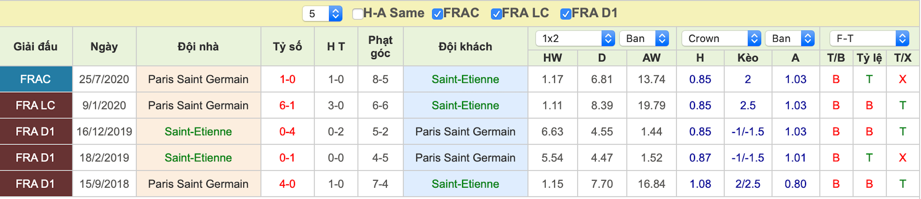This screenshot has width=921, height=199.
Task: Click the FRAC league cell for 25/7/2020
Action: click(36, 79)
